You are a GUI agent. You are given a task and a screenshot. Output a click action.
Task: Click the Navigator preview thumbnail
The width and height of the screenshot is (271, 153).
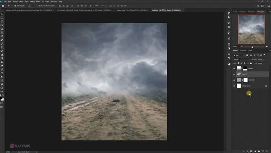click(x=251, y=29)
